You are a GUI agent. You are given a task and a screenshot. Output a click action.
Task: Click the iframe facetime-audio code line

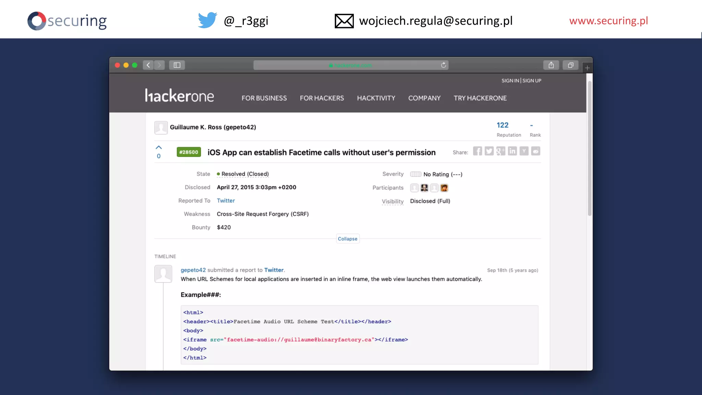click(295, 340)
